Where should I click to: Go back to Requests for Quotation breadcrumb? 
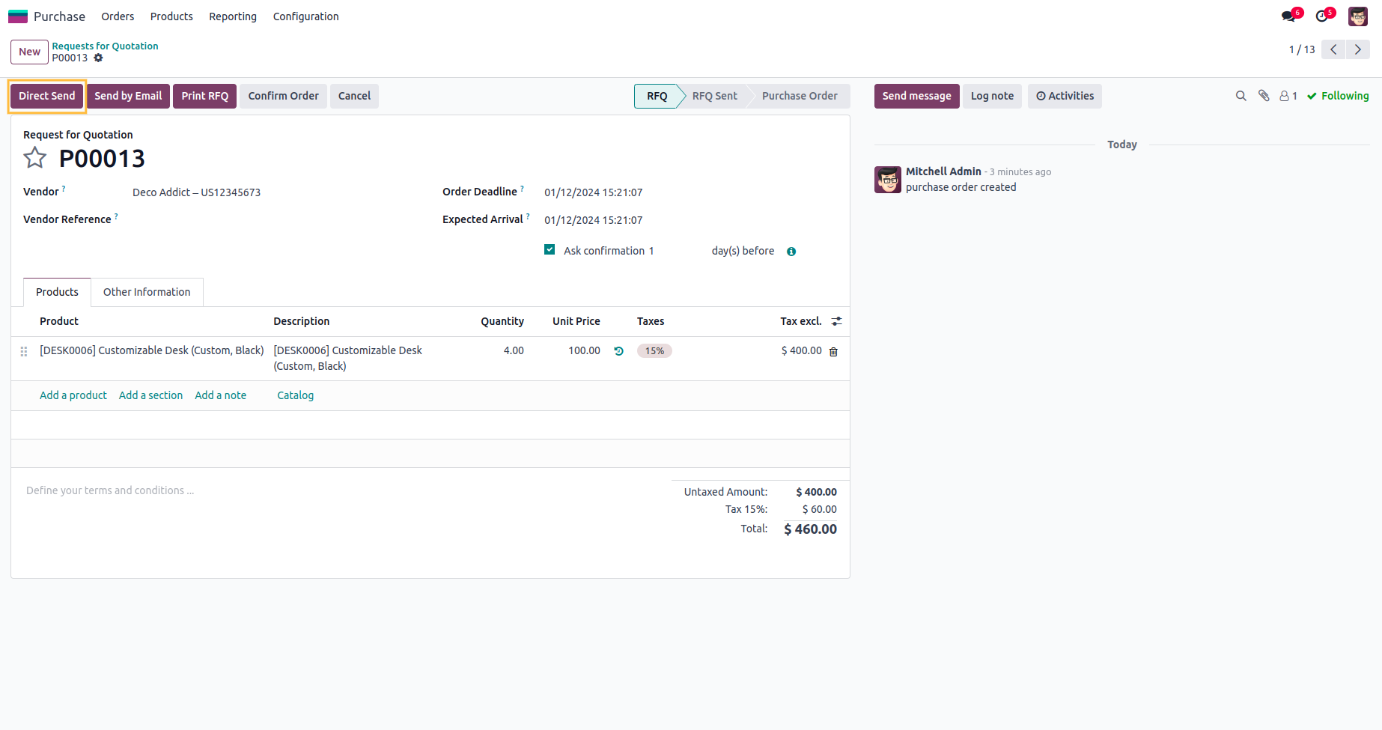point(105,46)
